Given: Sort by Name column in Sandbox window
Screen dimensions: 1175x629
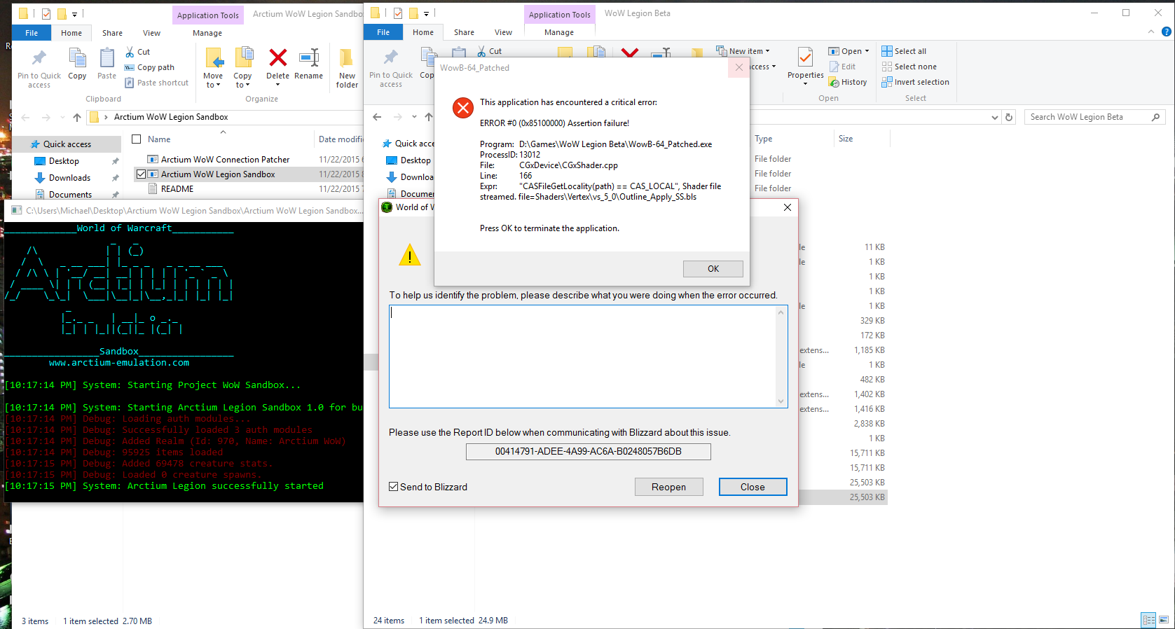Looking at the screenshot, I should coord(159,139).
